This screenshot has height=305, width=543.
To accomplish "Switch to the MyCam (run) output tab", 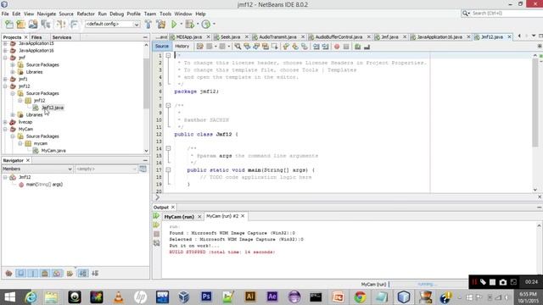I will 179,217.
